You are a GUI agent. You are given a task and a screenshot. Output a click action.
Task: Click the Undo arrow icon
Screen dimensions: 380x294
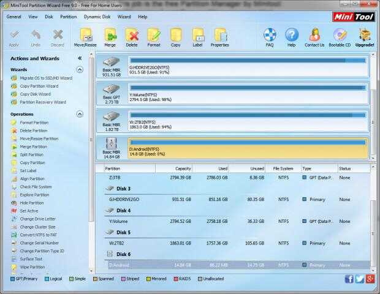tap(36, 35)
